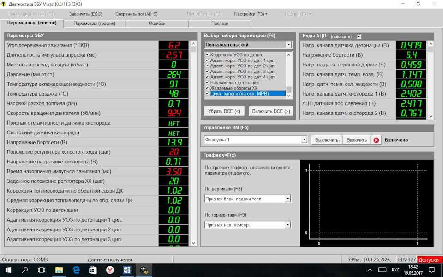Open Task View on taskbar

[42, 271]
